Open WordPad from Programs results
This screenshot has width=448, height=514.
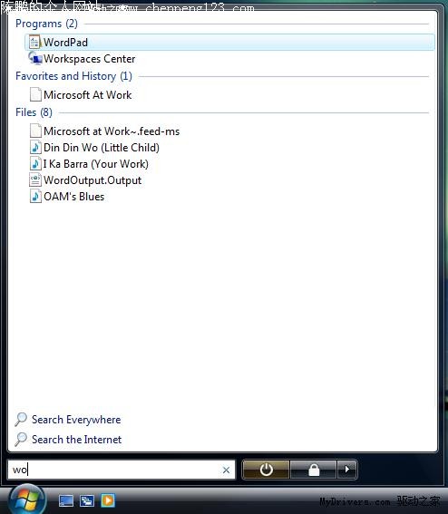click(229, 43)
